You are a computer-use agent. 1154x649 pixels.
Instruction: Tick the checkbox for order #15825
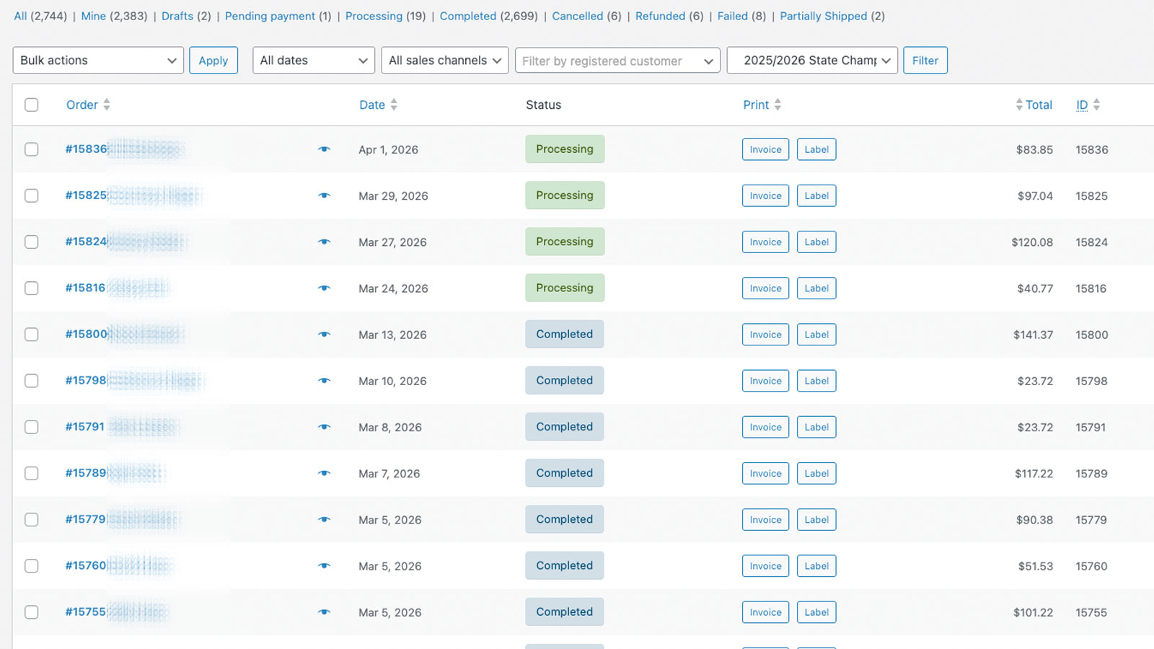pos(31,195)
